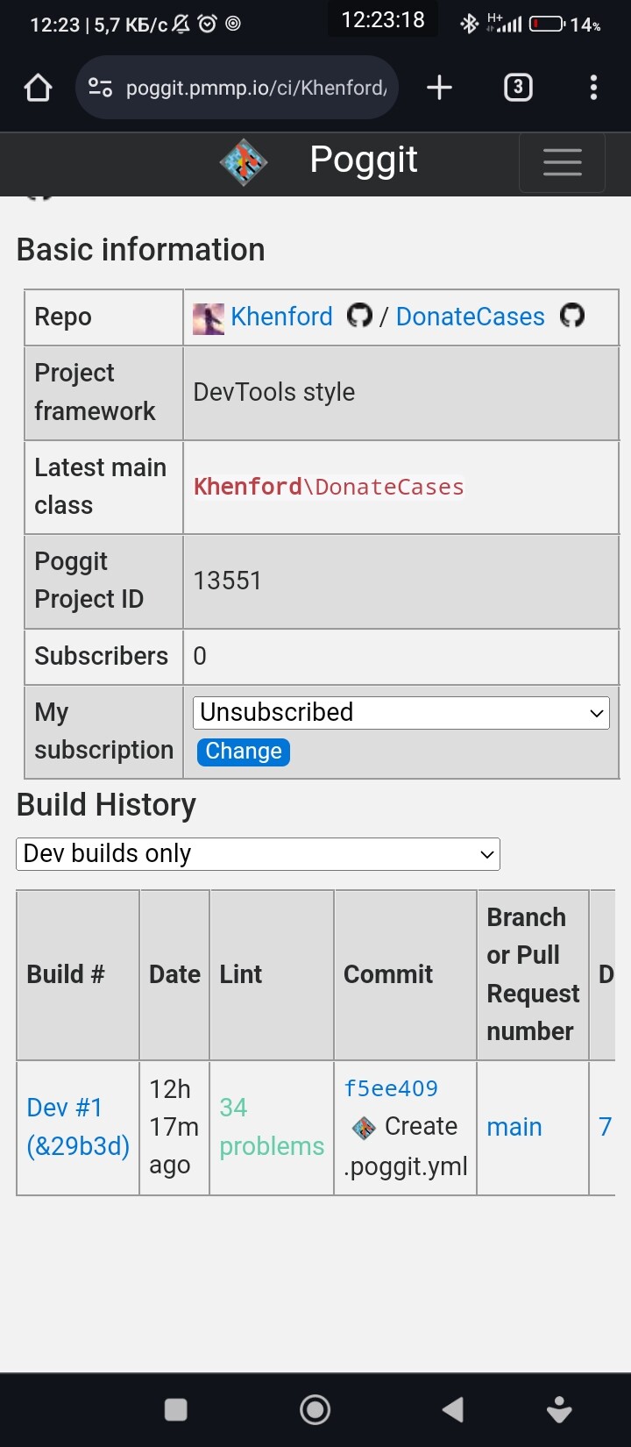Click the Poggit logo icon in header
The height and width of the screenshot is (1447, 631).
click(243, 162)
